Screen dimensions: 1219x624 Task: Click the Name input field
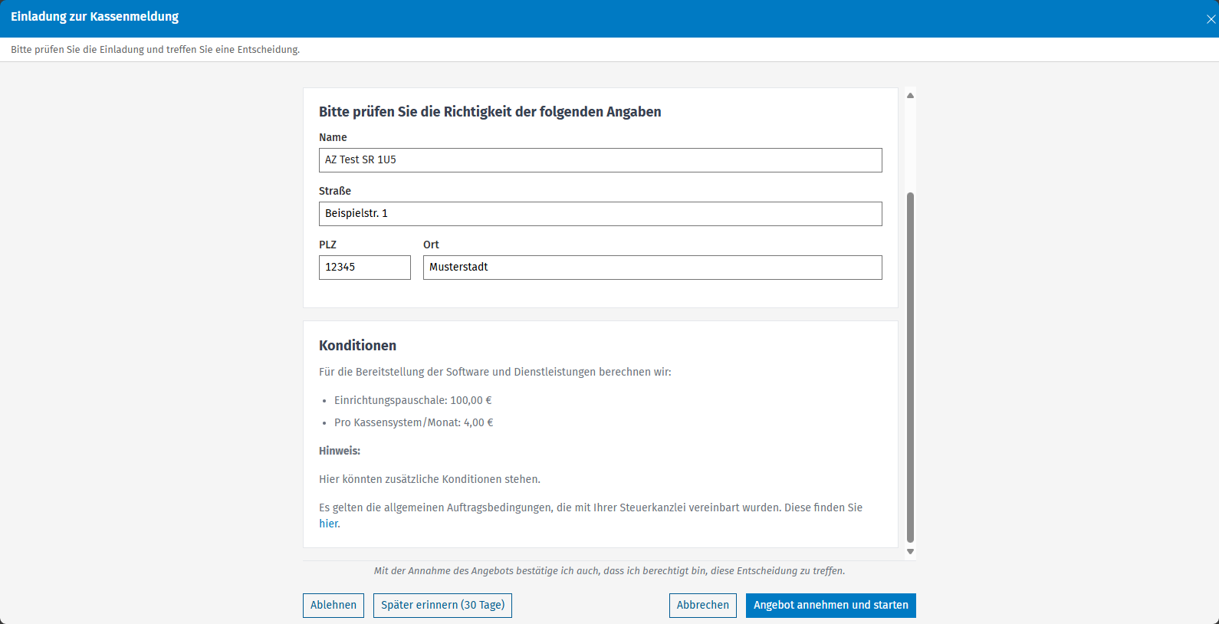(600, 160)
